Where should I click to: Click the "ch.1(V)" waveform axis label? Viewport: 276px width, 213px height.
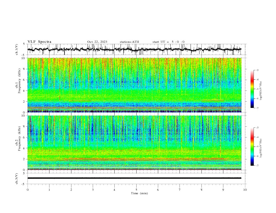(x=17, y=49)
